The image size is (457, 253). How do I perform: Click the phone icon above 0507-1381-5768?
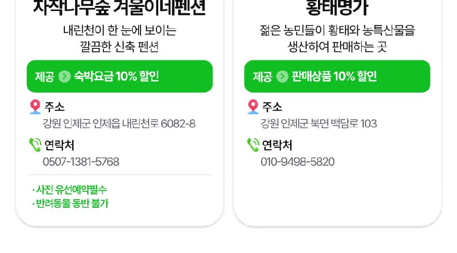pyautogui.click(x=35, y=145)
